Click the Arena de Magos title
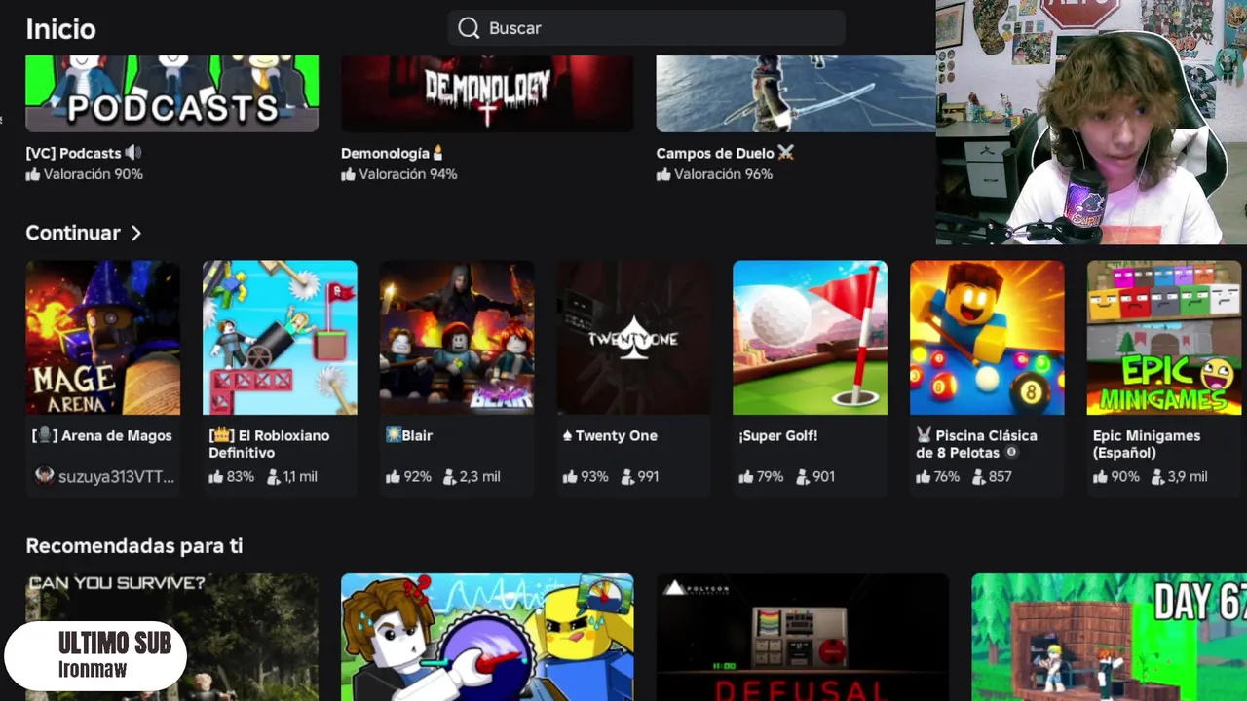The height and width of the screenshot is (701, 1247). click(x=102, y=435)
